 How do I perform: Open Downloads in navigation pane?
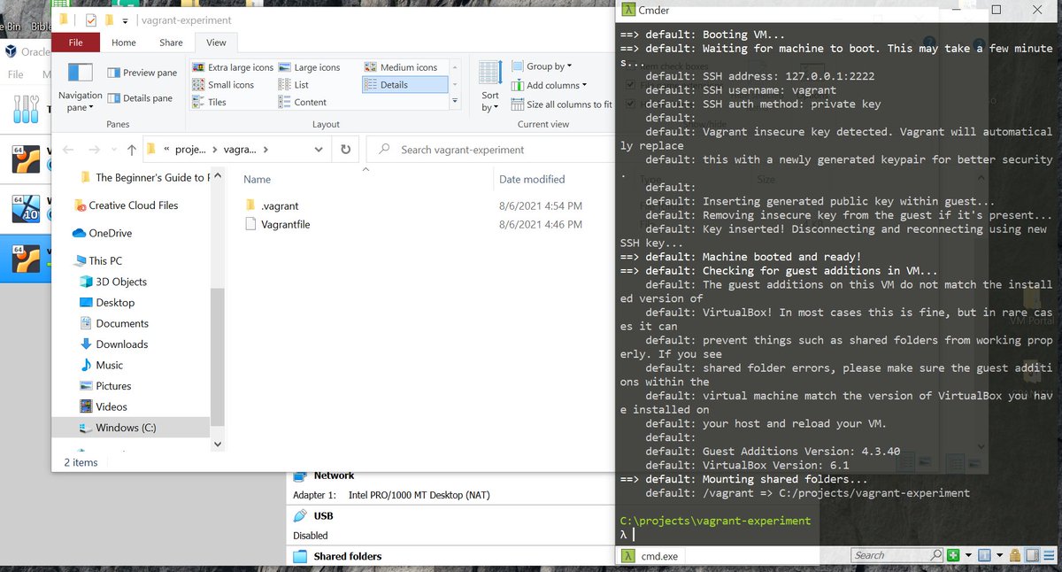click(113, 344)
